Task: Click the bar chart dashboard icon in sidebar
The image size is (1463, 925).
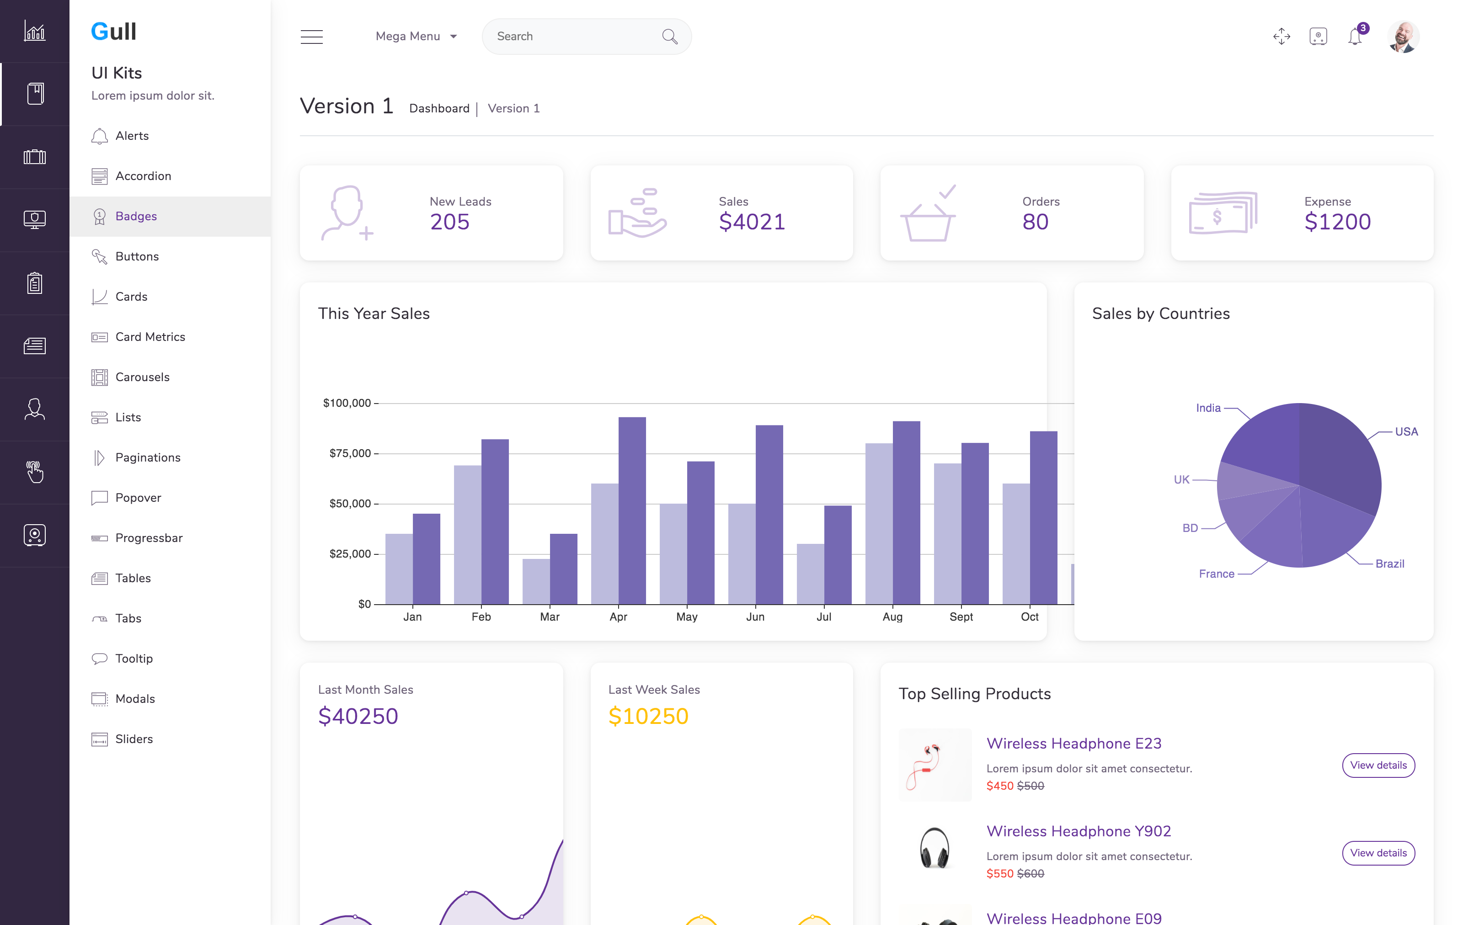Action: tap(35, 31)
